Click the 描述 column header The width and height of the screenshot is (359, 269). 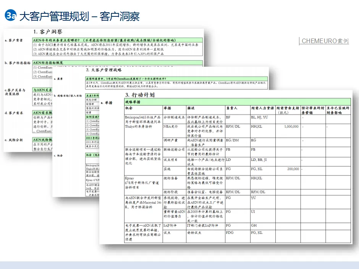click(x=205, y=110)
